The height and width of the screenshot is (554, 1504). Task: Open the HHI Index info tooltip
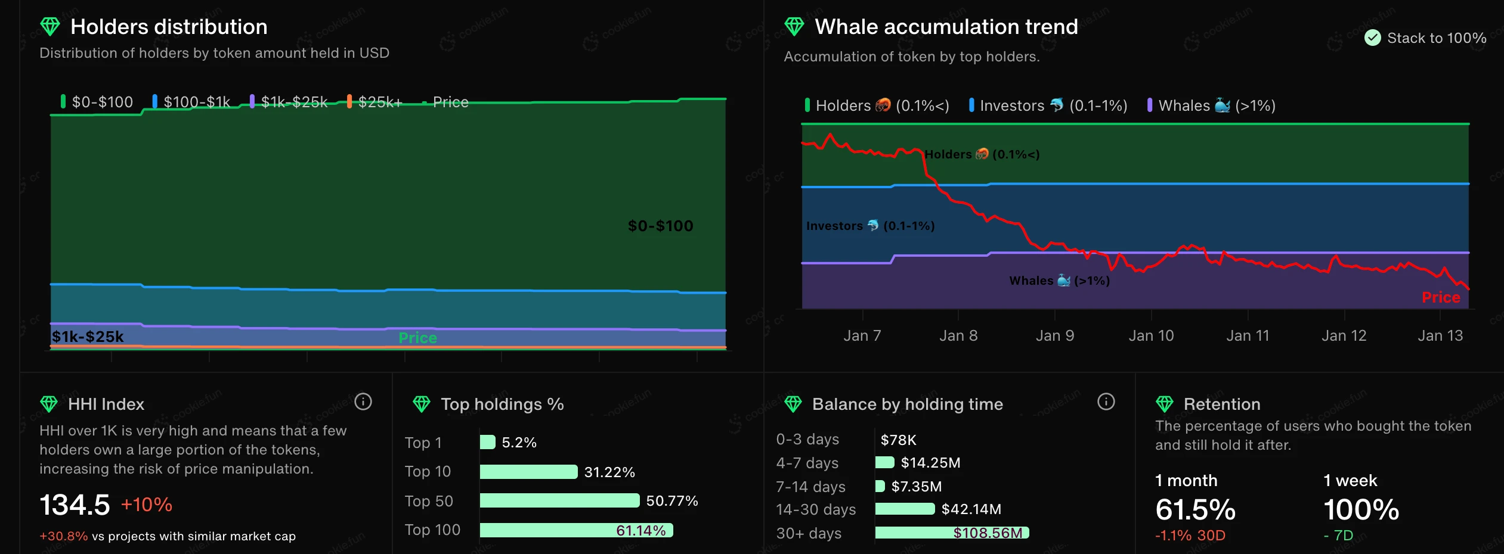pos(363,402)
